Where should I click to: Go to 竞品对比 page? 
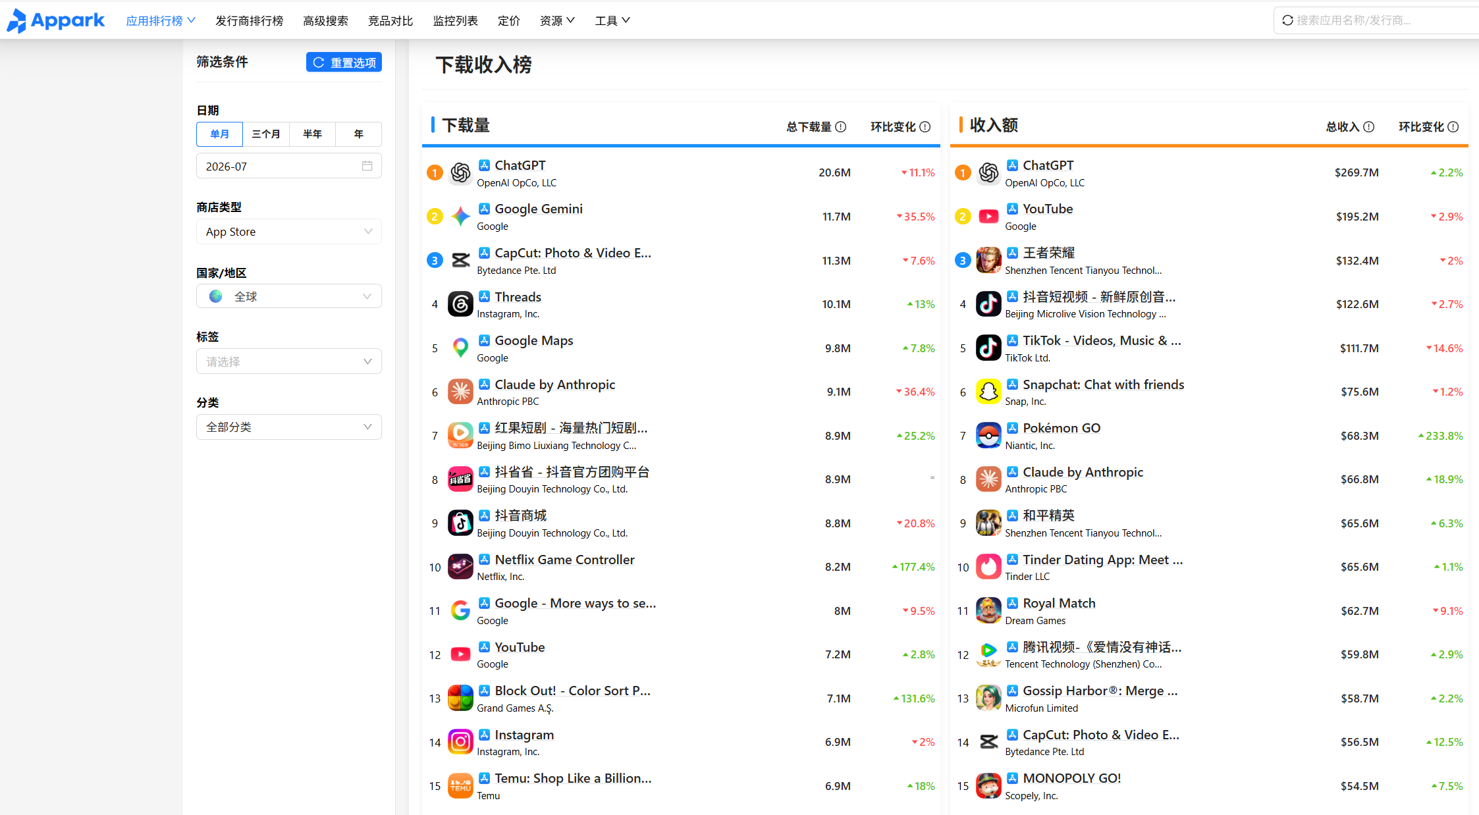(x=390, y=21)
